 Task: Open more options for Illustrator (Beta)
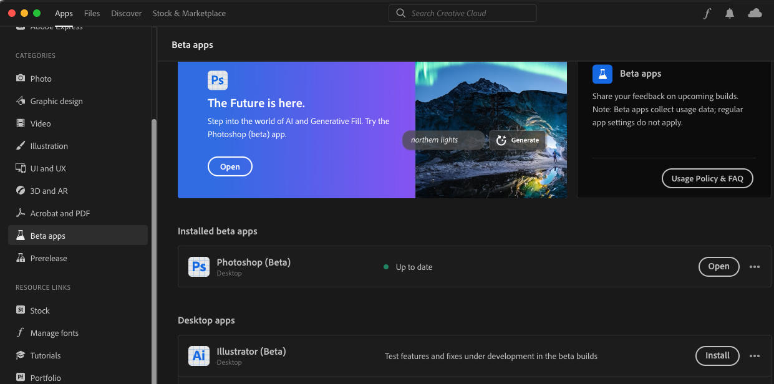pyautogui.click(x=754, y=355)
